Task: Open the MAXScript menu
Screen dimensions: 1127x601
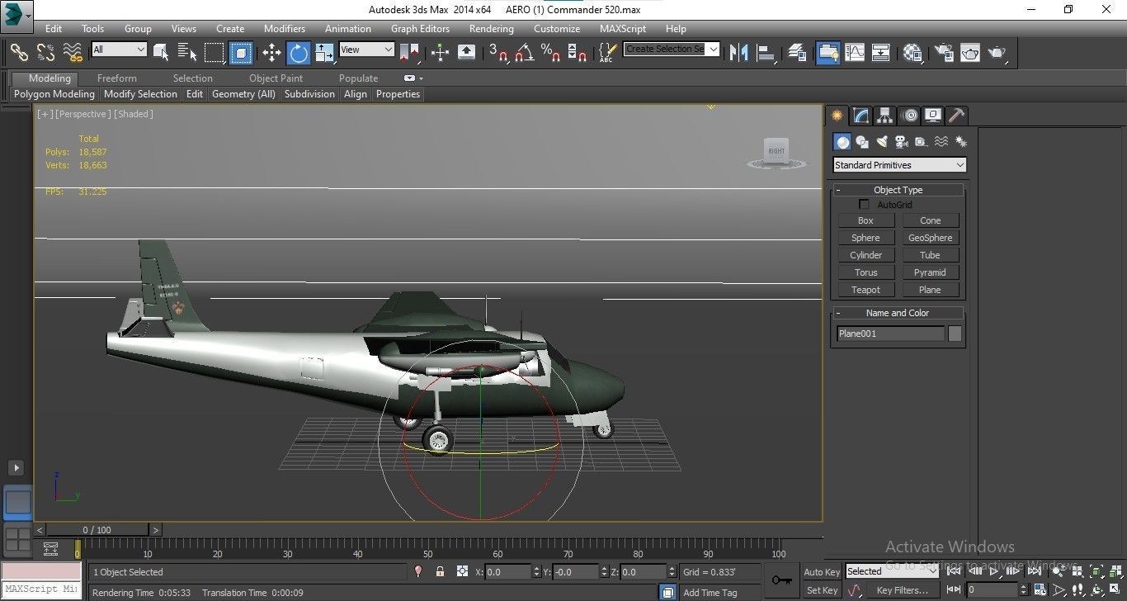Action: point(623,28)
